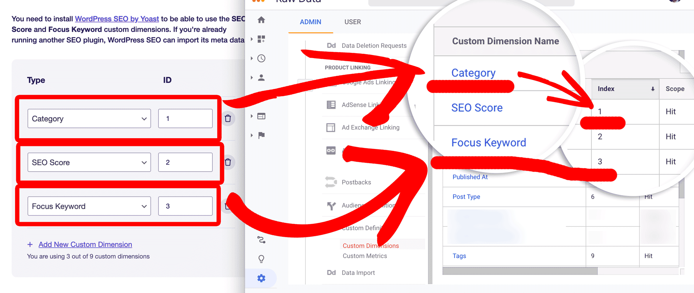Click the Data Deletion Requests Dd icon
Screen dimensions: 694x293
coord(331,45)
